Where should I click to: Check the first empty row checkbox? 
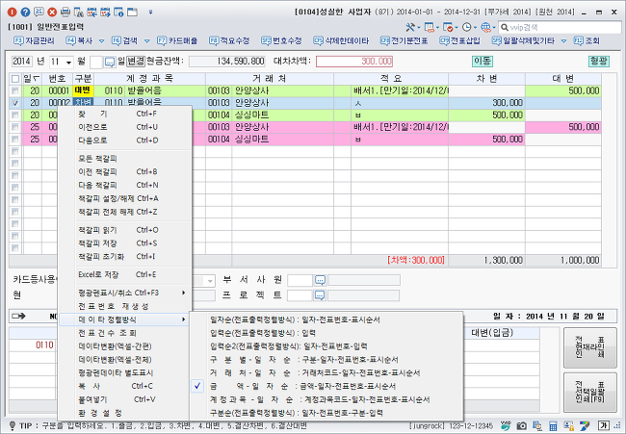click(x=15, y=151)
